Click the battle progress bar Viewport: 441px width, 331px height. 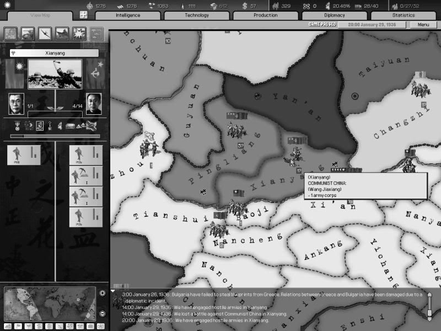54,136
